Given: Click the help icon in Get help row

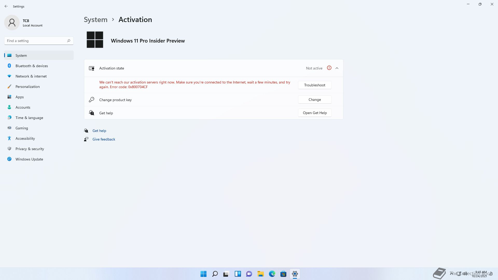Looking at the screenshot, I should click(92, 113).
